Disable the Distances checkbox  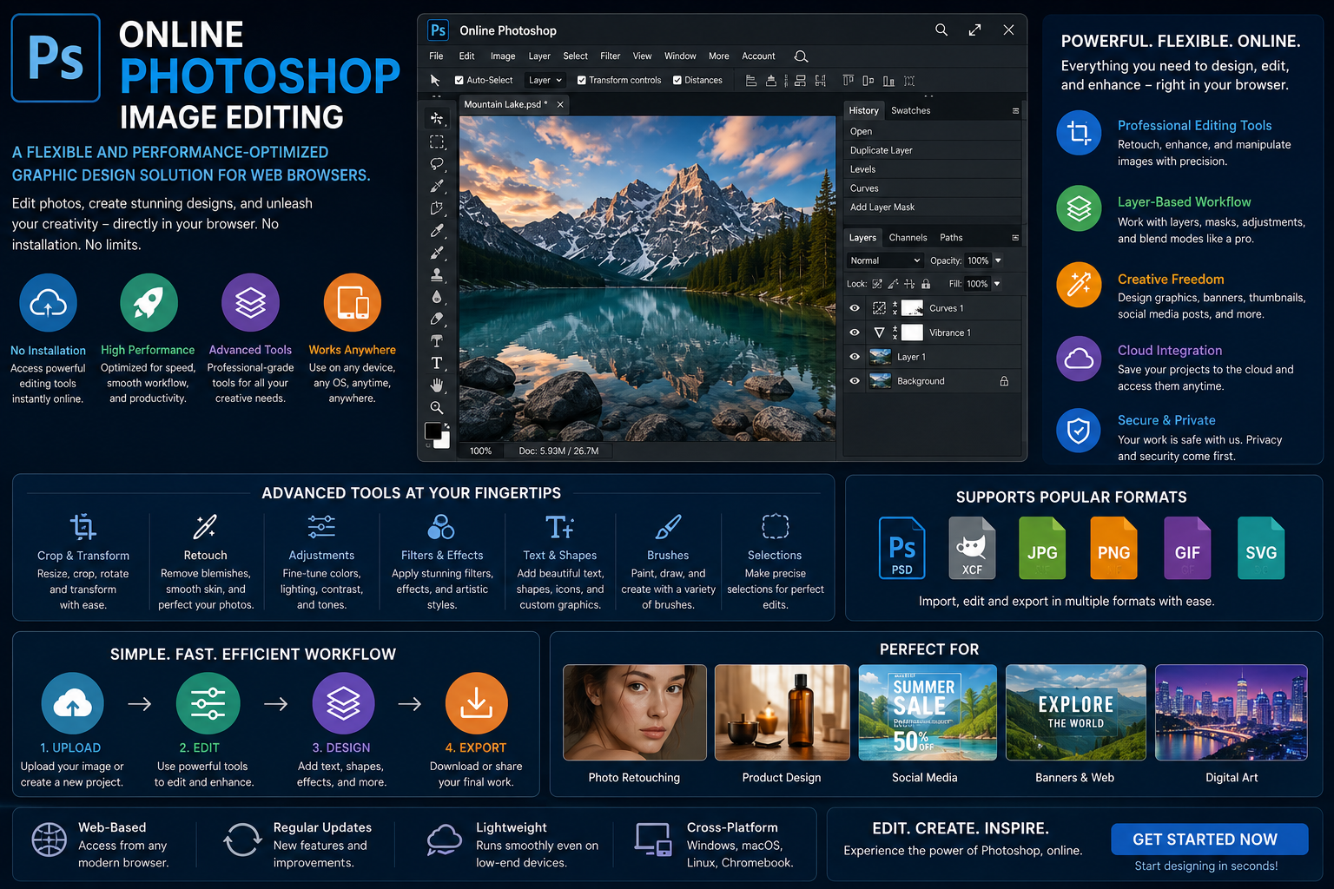[x=677, y=80]
